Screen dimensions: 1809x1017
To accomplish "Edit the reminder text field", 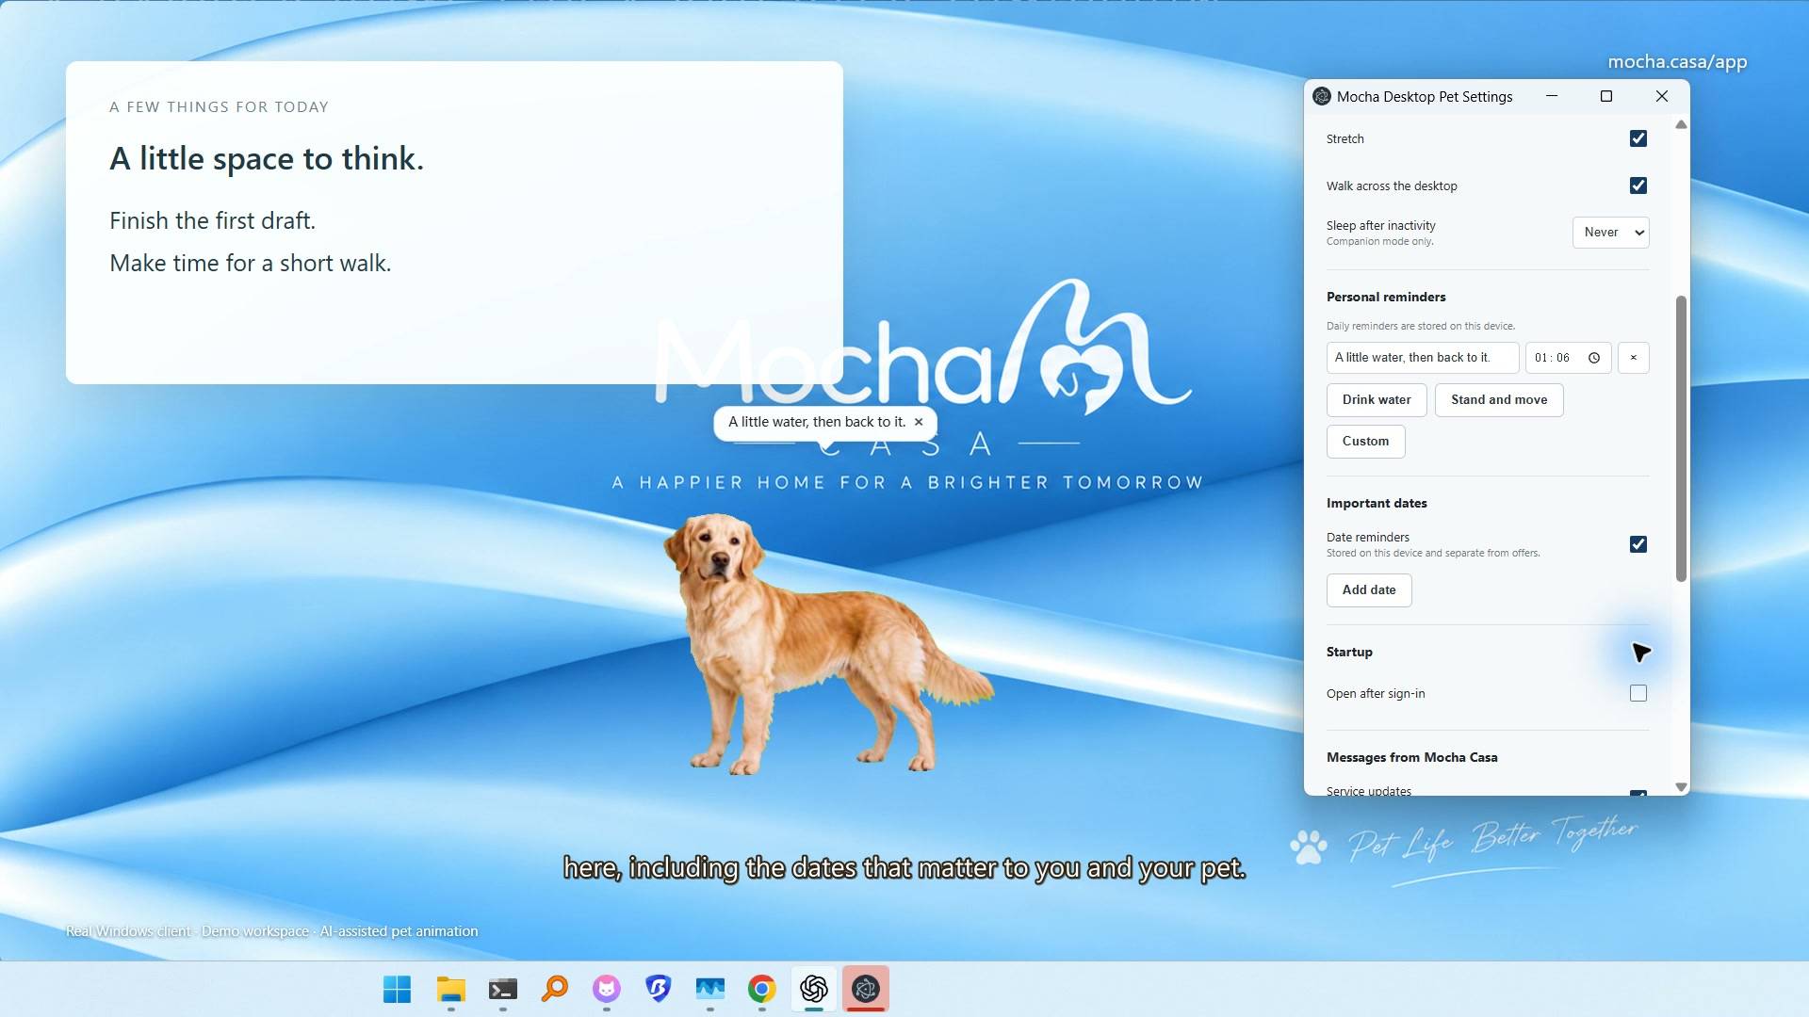I will click(1423, 358).
